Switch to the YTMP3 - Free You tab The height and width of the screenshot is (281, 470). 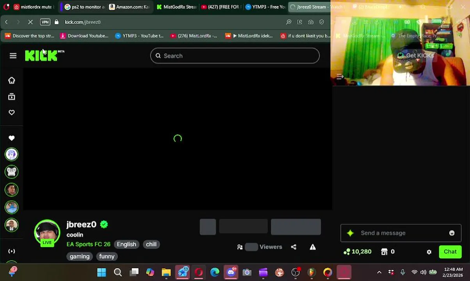coord(265,7)
